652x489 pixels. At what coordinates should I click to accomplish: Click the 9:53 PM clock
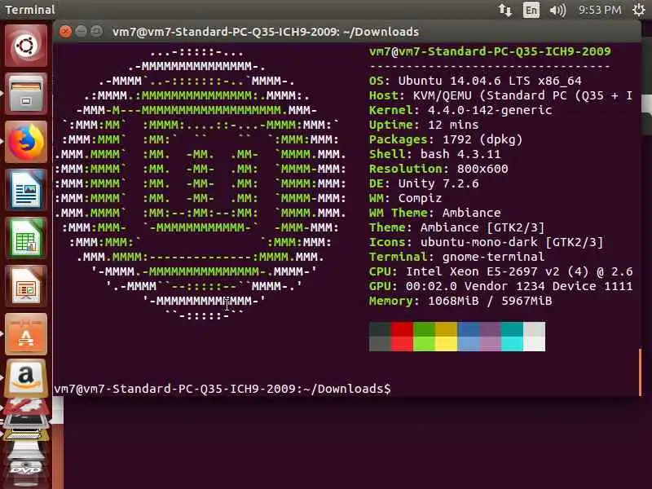tap(600, 10)
